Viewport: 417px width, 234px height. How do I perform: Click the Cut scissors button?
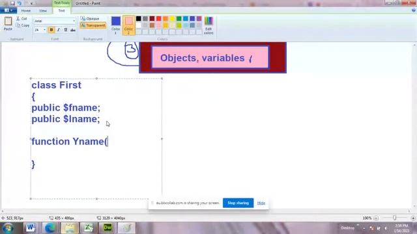(22, 19)
